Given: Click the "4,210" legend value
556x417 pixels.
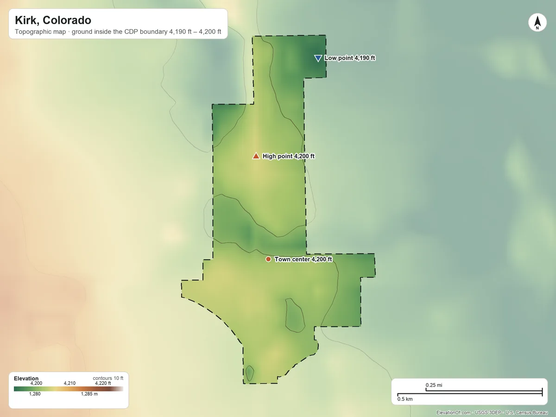Looking at the screenshot, I should coord(69,383).
